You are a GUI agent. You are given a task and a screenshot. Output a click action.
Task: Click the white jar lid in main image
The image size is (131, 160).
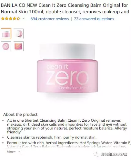click(x=67, y=51)
